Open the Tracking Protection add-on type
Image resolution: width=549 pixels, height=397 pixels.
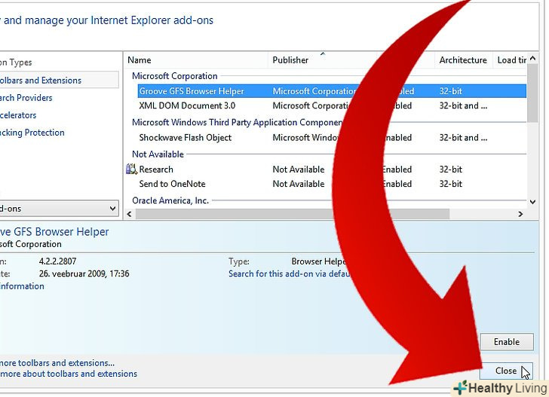[x=32, y=133]
